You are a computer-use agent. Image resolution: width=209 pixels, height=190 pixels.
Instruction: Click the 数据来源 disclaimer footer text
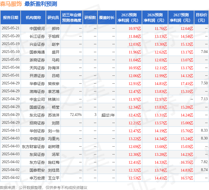pyautogui.click(x=44, y=188)
